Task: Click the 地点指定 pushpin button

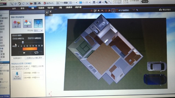Action: click(17, 76)
